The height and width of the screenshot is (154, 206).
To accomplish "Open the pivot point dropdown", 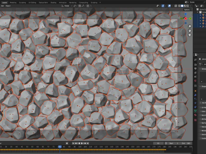I will pyautogui.click(x=76, y=6).
